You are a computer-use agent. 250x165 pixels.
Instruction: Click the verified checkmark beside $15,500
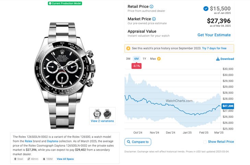206,9
